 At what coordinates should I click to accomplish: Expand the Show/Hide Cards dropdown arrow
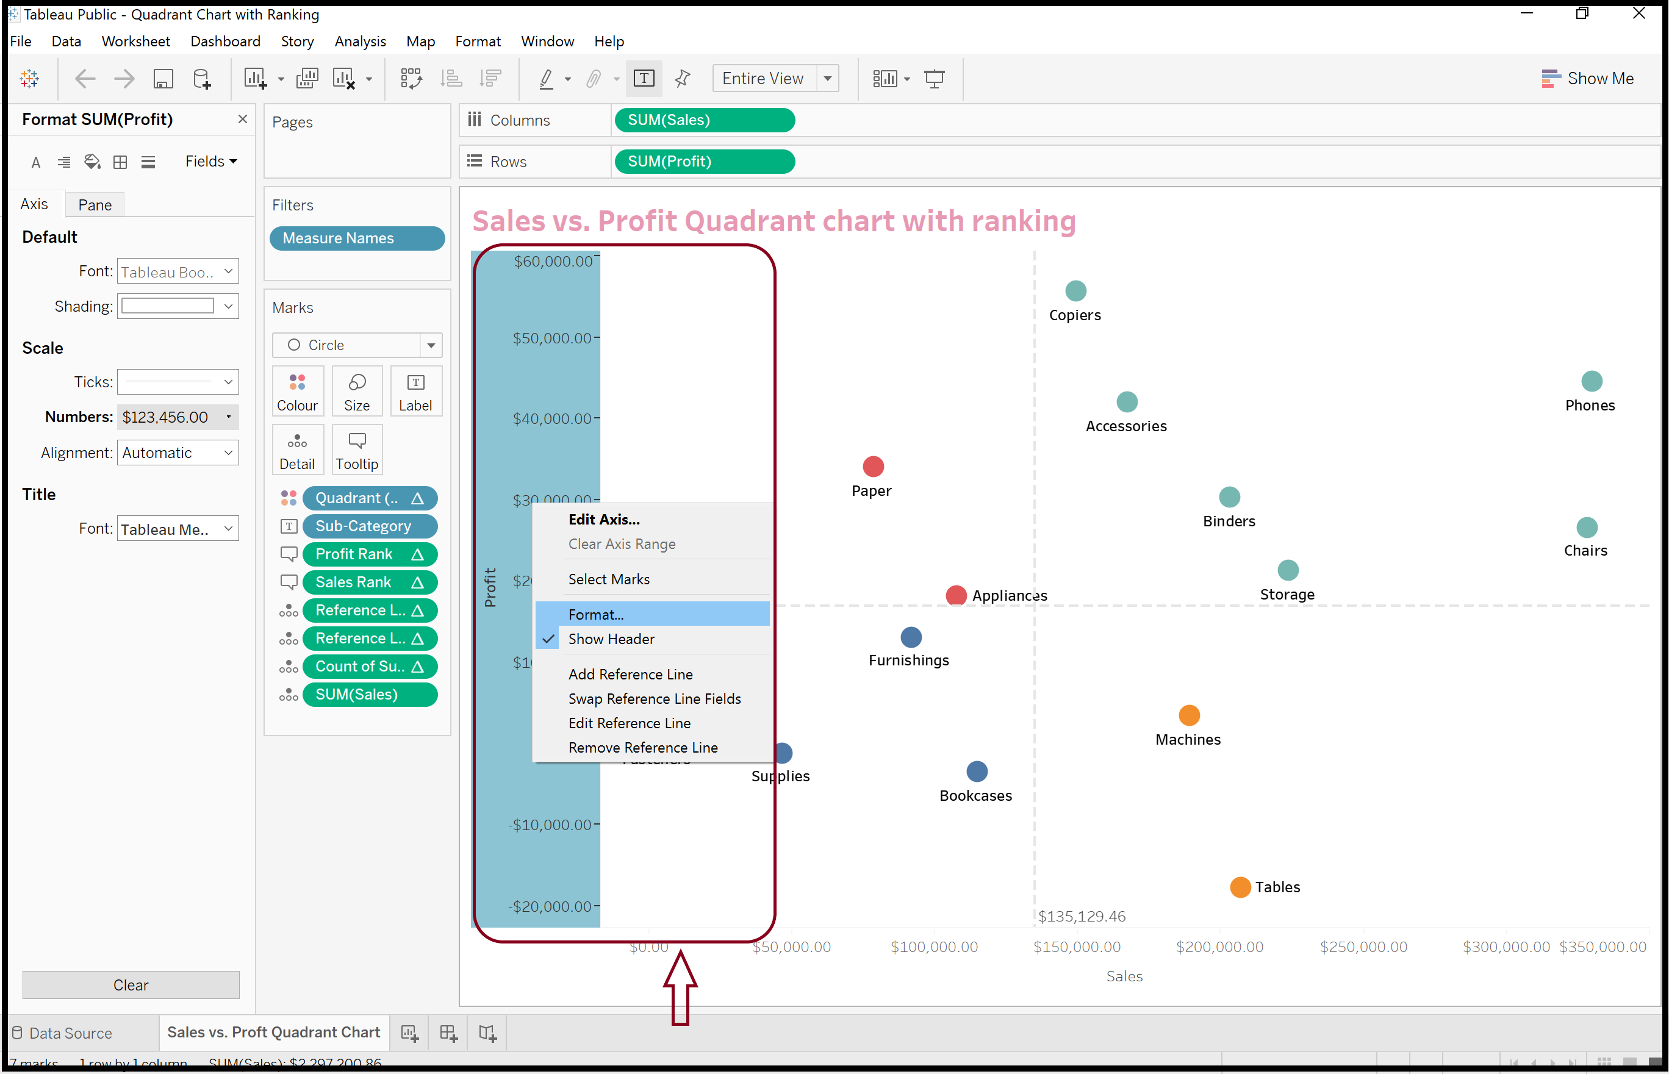[906, 79]
